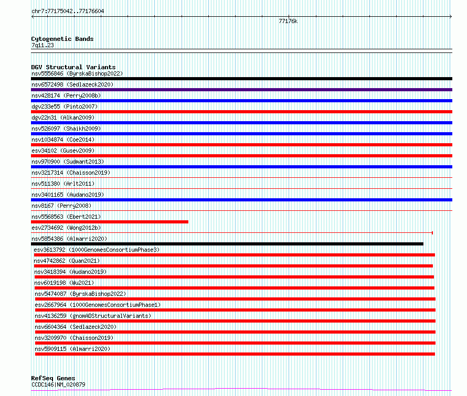Click the black bar under nsv5556846
The height and width of the screenshot is (396, 467).
coord(241,79)
